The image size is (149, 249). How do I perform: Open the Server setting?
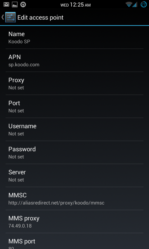74,176
